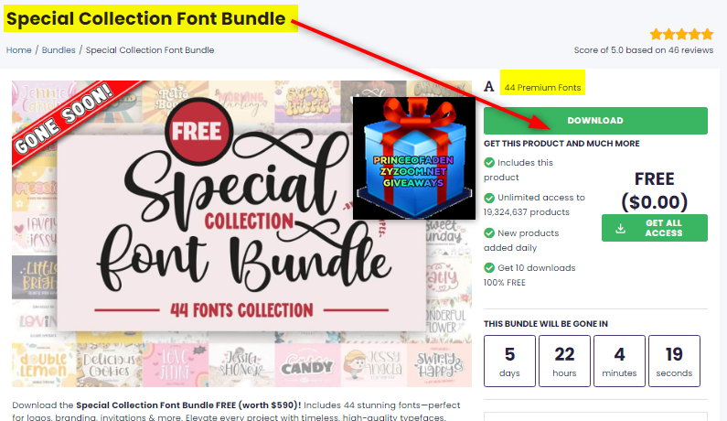Viewport: 727px width, 421px height.
Task: Click the red FREE circle badge
Action: tap(198, 131)
